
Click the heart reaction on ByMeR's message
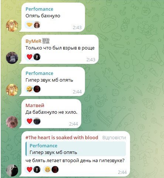[30, 57]
